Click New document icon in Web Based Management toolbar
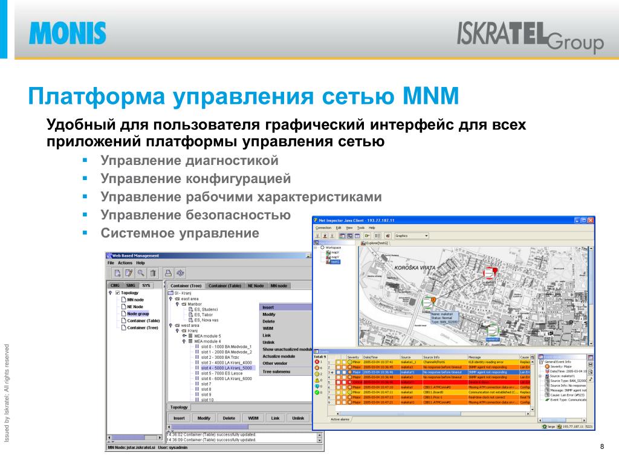The image size is (619, 464). click(x=117, y=273)
